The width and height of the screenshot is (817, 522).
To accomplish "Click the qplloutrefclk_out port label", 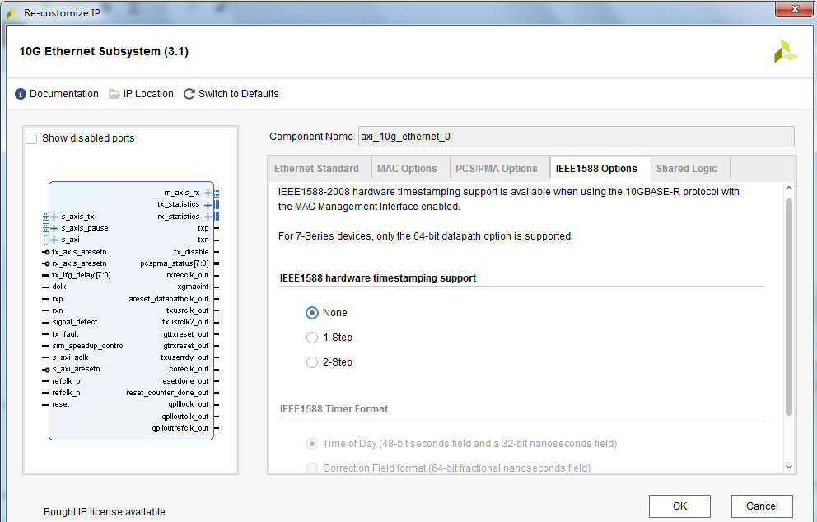I will click(x=180, y=428).
